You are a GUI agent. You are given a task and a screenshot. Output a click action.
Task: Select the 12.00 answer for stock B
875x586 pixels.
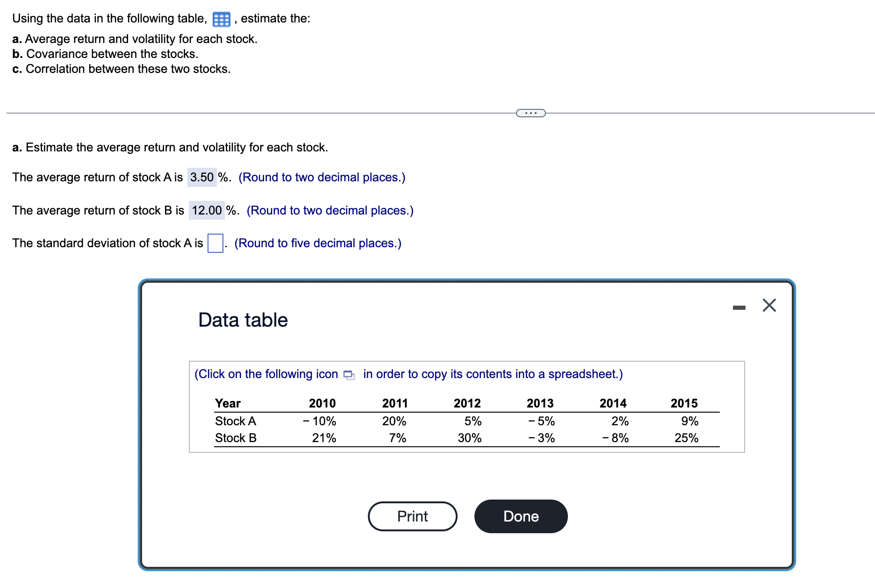click(x=206, y=210)
